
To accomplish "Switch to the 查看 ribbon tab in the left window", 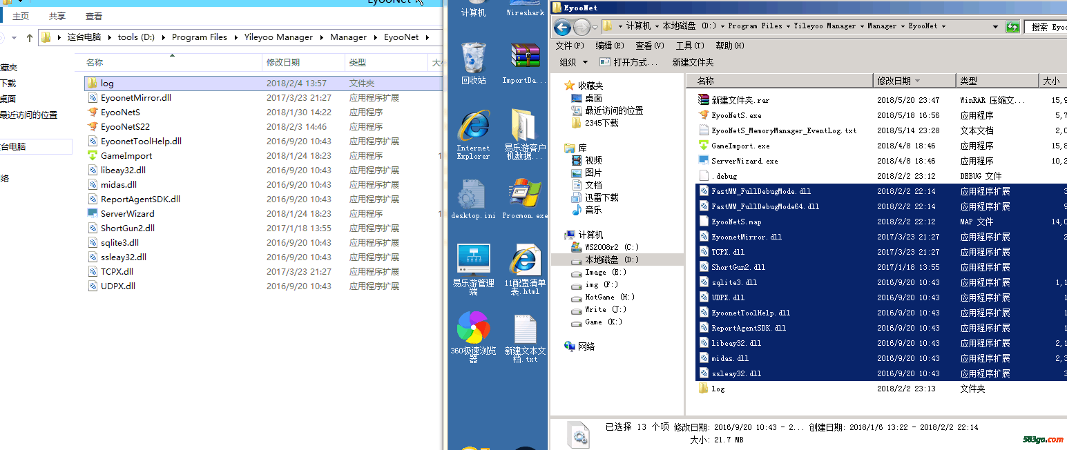I will [94, 16].
